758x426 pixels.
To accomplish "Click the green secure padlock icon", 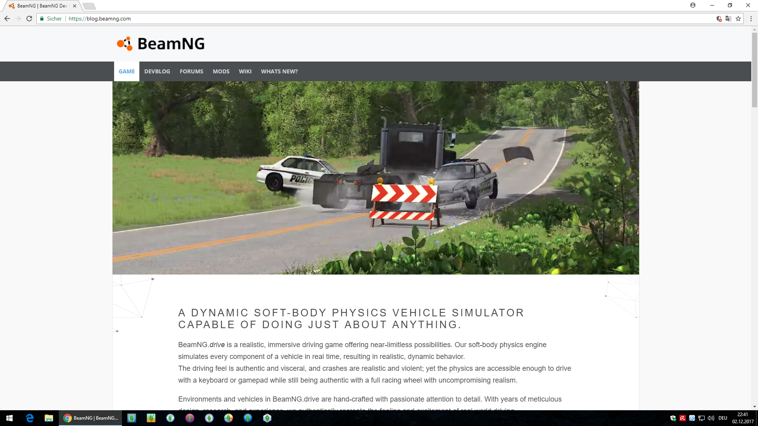I will point(42,19).
